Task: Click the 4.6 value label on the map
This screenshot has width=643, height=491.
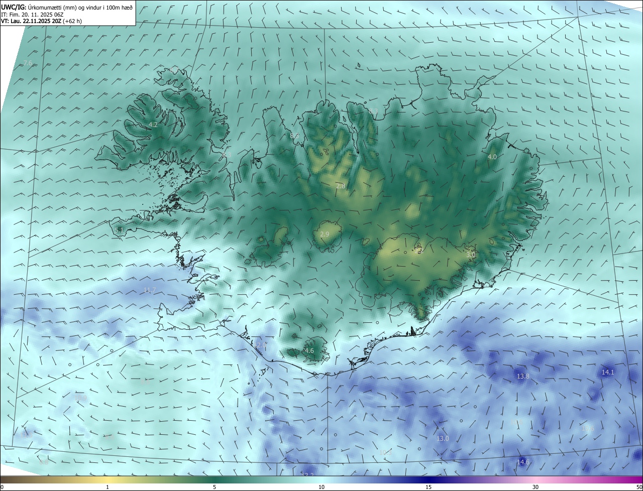Action: click(309, 350)
